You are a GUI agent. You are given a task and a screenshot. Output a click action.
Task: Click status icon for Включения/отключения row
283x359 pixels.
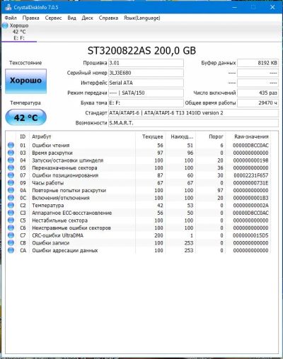click(11, 198)
